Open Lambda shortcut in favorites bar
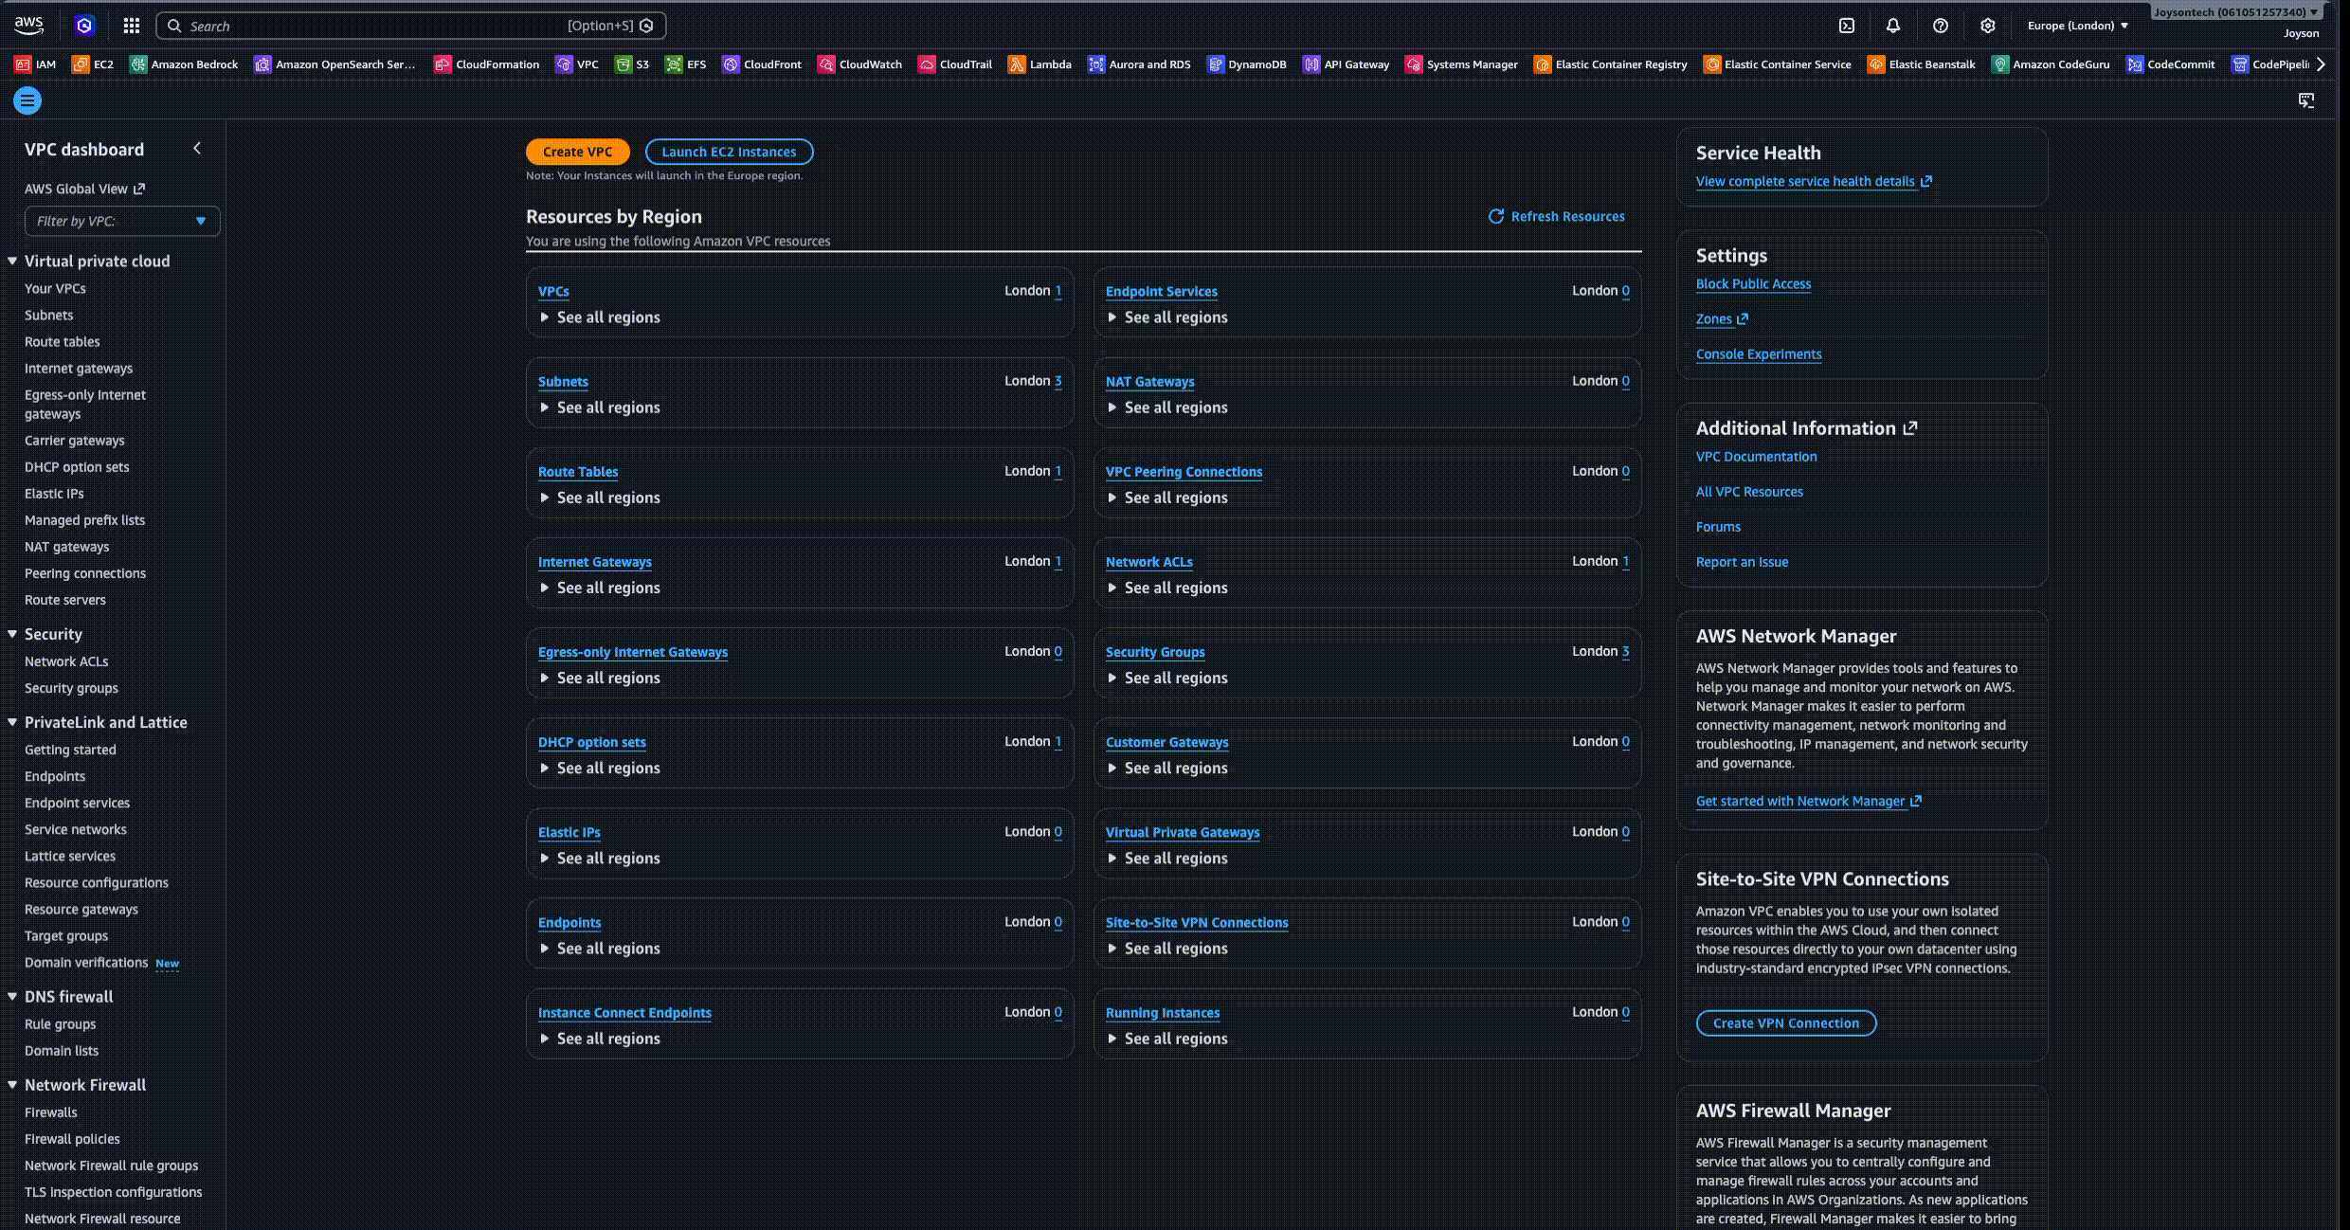This screenshot has height=1230, width=2350. tap(1039, 64)
